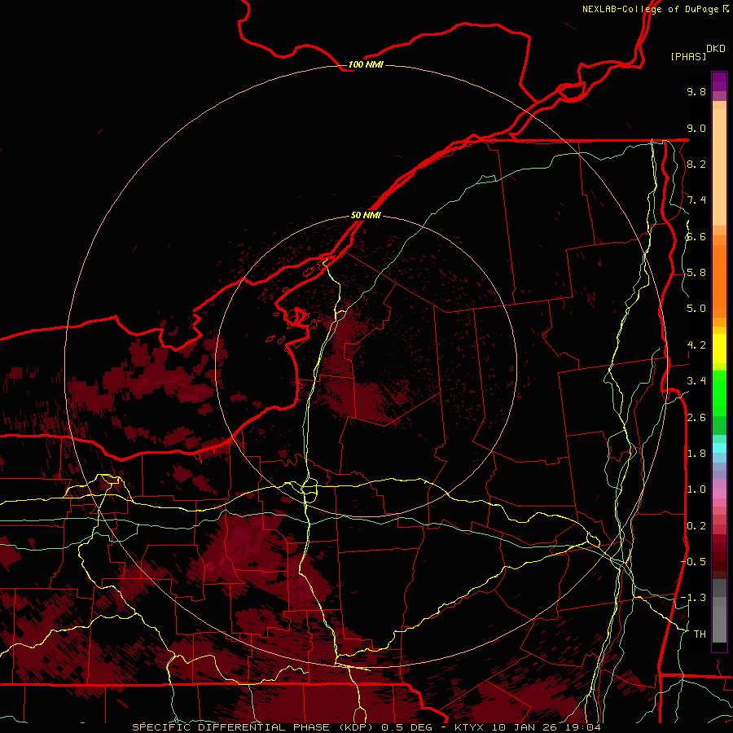The height and width of the screenshot is (733, 733).
Task: Click the NEXLAB-College of DuPage credit text
Action: [x=655, y=9]
